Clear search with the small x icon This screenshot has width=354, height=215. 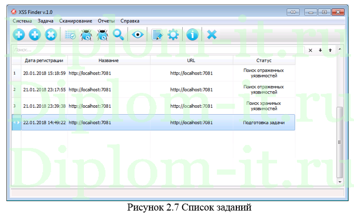tap(310, 50)
